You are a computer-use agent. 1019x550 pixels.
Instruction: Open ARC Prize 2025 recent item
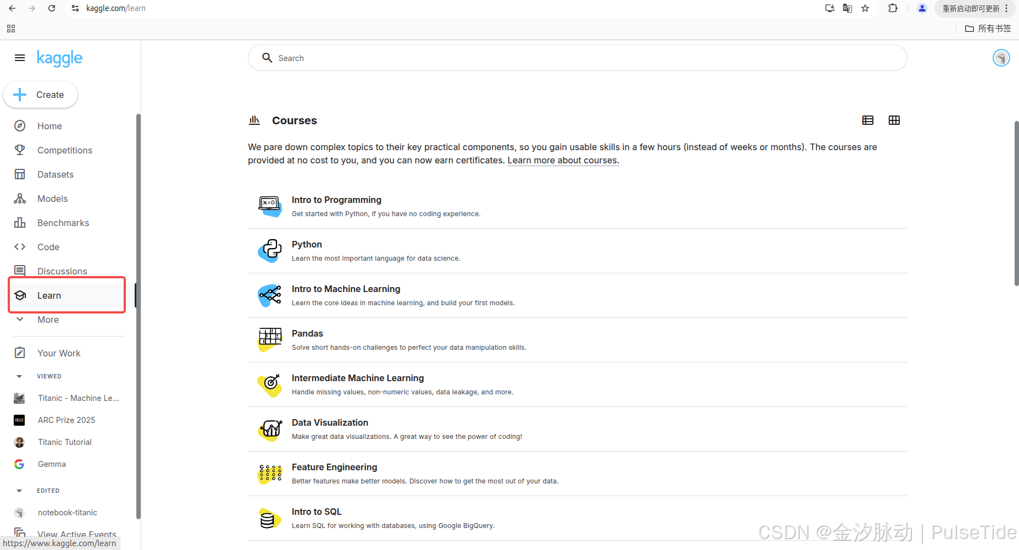click(67, 420)
